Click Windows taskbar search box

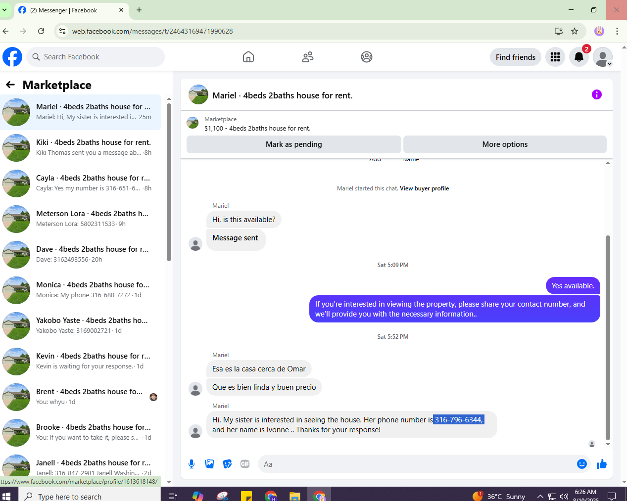pyautogui.click(x=90, y=496)
